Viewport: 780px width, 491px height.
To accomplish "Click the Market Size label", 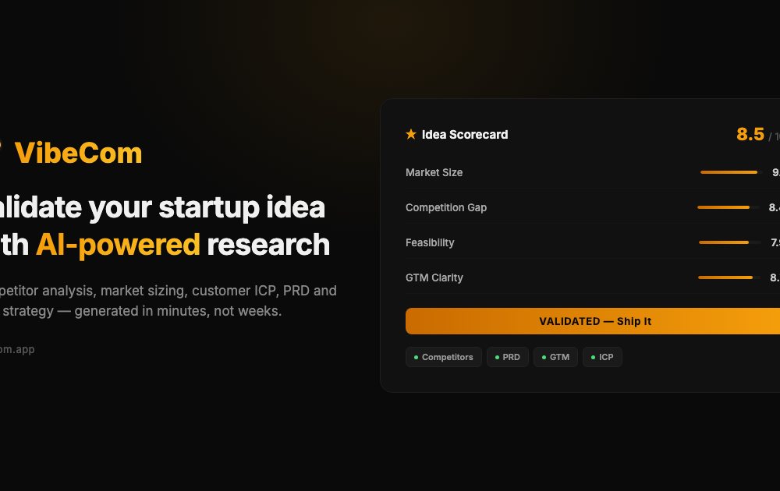I will point(434,172).
